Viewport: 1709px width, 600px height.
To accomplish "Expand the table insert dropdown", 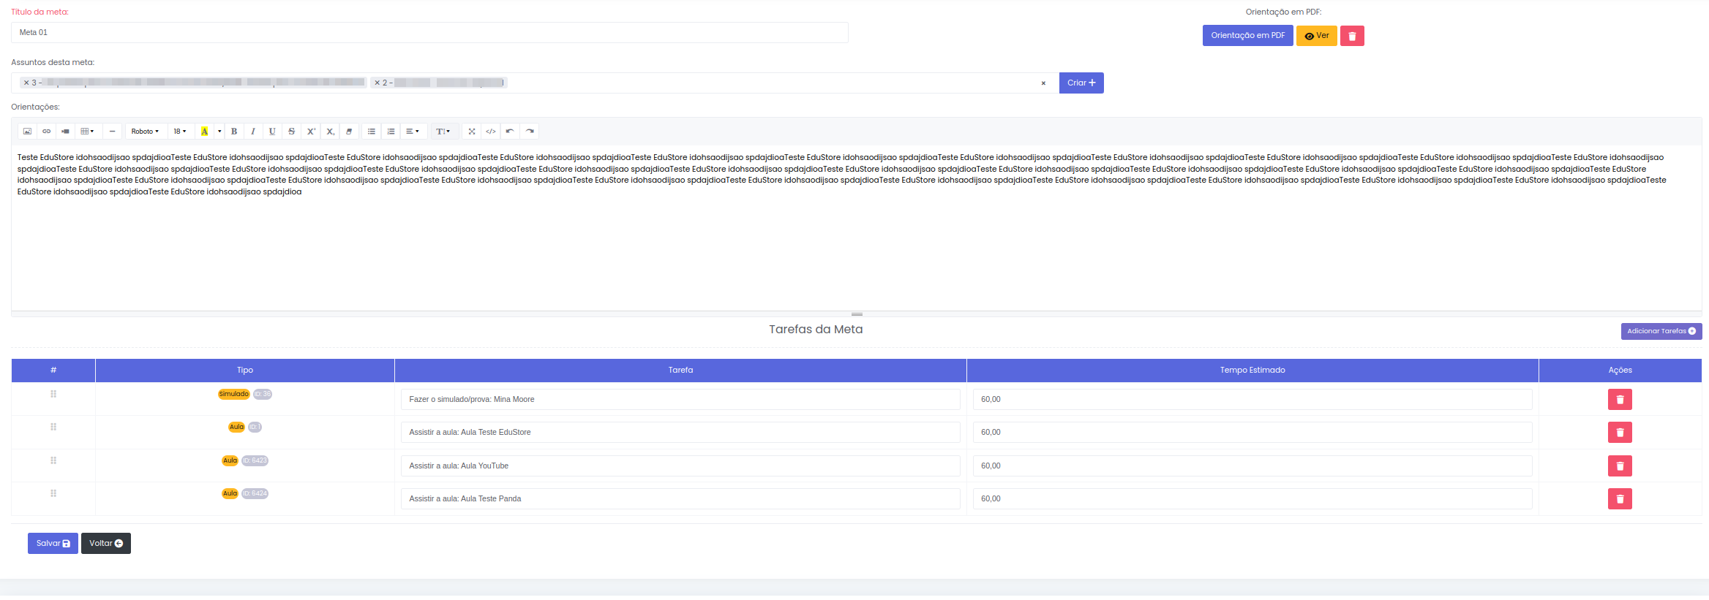I will tap(87, 132).
